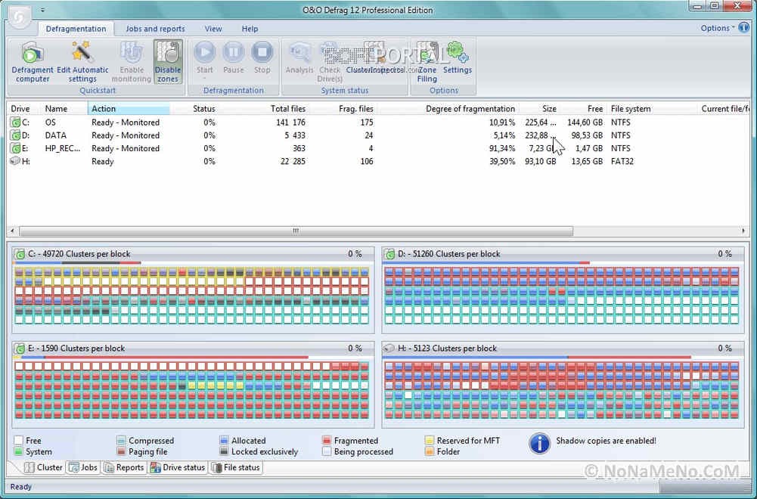Click the drive list horizontal scrollbar
The height and width of the screenshot is (499, 757).
point(295,231)
